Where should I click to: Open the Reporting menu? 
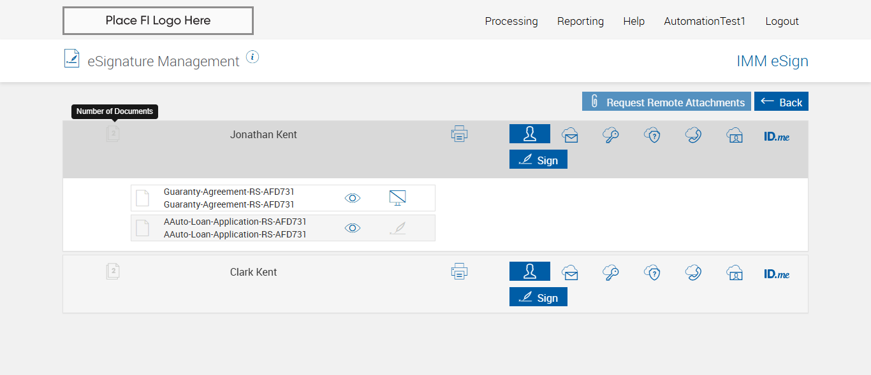pyautogui.click(x=580, y=21)
